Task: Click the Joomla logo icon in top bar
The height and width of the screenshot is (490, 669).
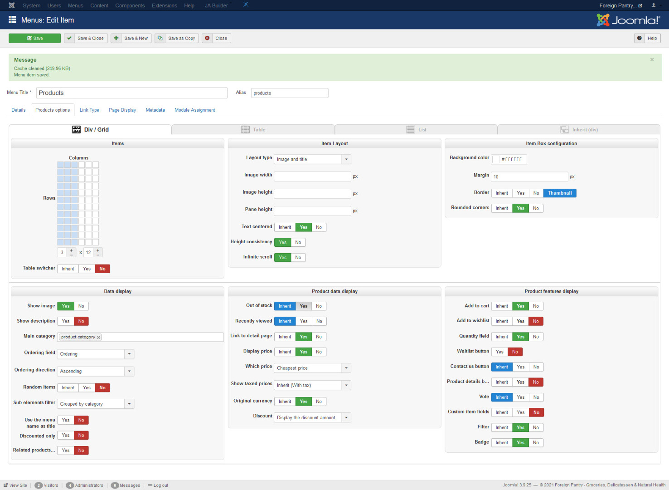Action: coord(12,5)
